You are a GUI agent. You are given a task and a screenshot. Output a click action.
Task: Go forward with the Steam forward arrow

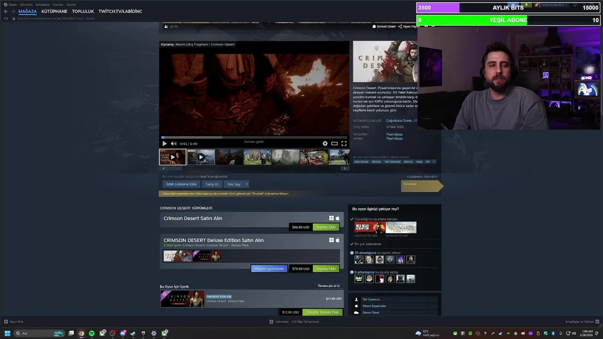(13, 11)
